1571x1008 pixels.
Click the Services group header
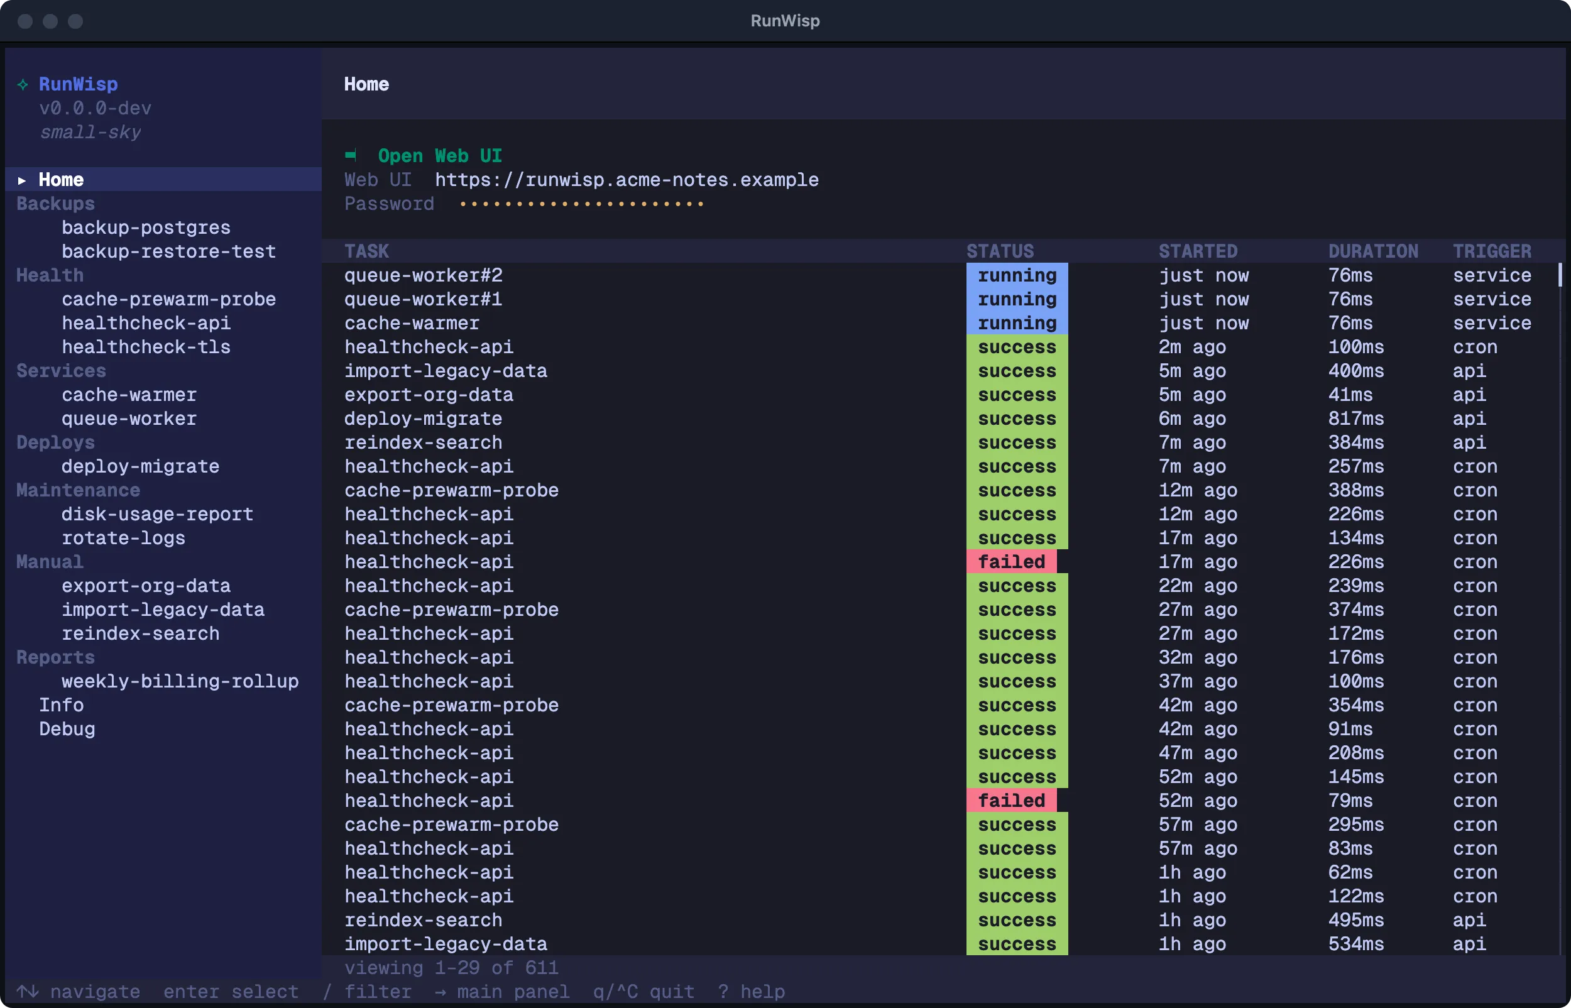point(61,371)
